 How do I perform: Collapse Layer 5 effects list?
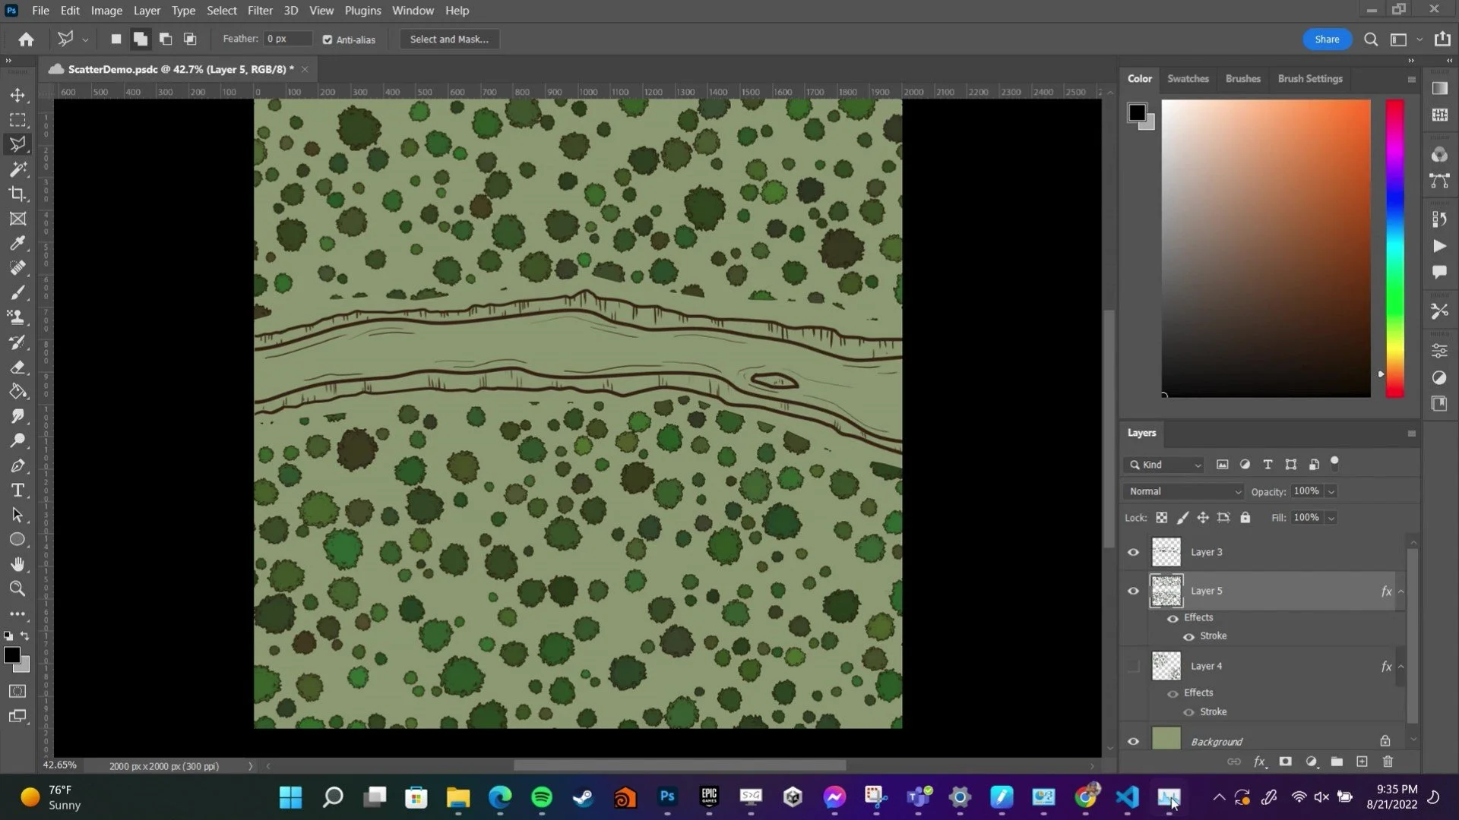[1400, 591]
